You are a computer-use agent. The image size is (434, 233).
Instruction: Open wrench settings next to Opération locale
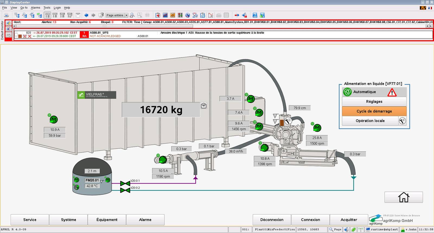pos(403,121)
